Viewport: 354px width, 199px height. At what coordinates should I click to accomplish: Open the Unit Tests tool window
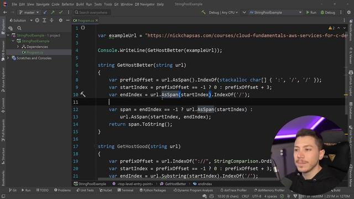point(85,190)
